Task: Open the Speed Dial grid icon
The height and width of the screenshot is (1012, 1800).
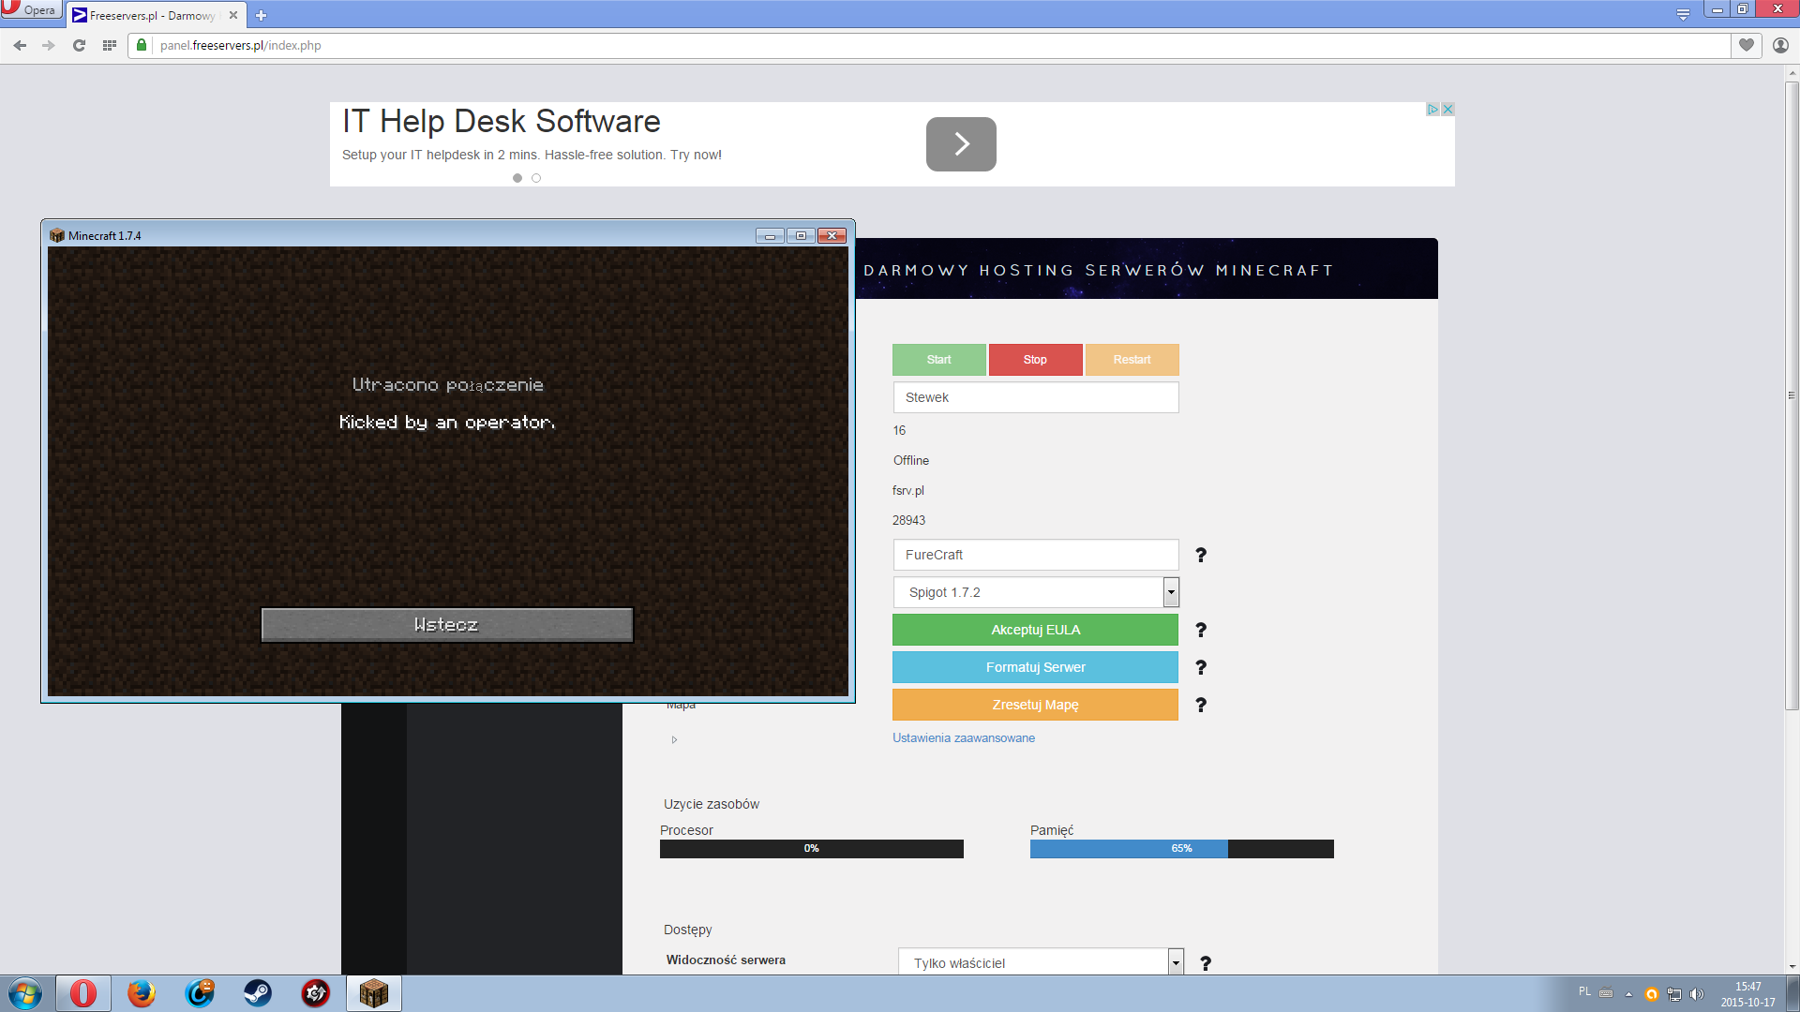Action: pyautogui.click(x=110, y=45)
